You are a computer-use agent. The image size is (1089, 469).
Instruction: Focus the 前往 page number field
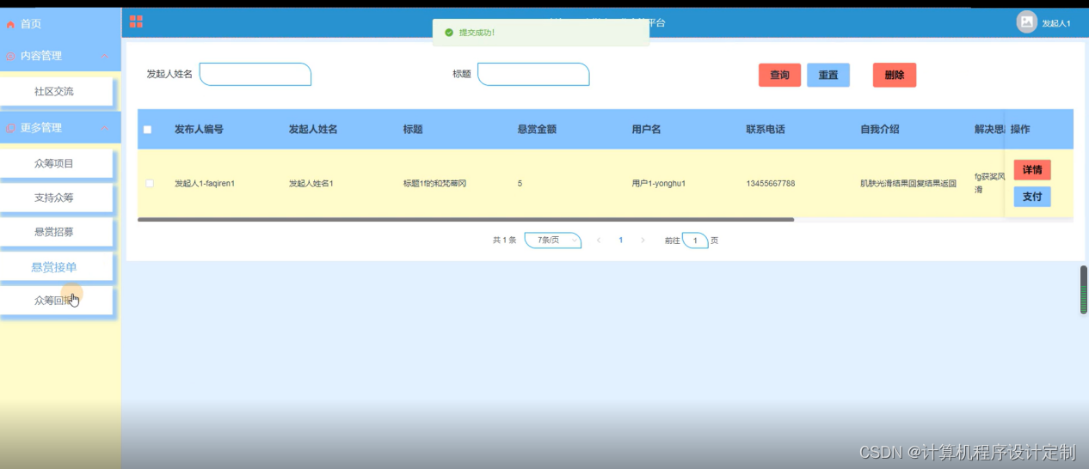695,241
